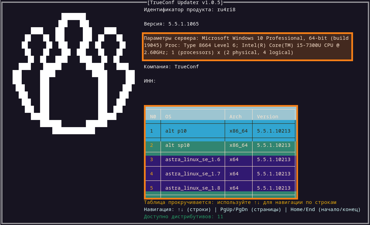Click the version line 5.5.1.1065
This screenshot has height=225, width=370.
click(x=171, y=24)
